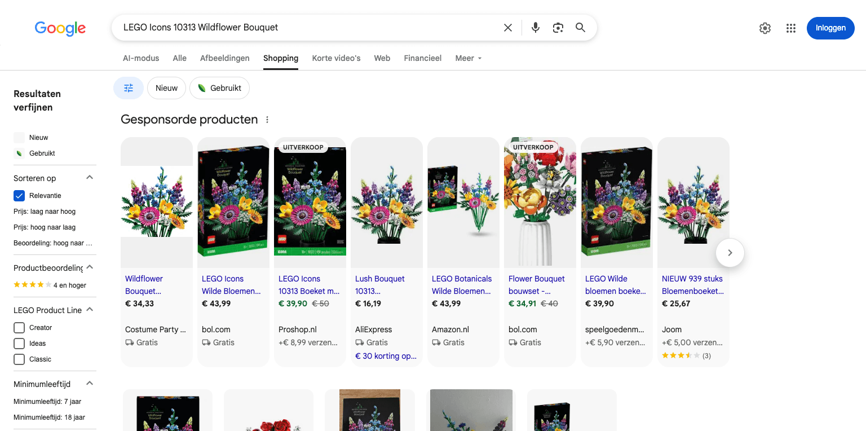Sort by Beoordeling: hoog naar laag
Viewport: 866px width, 431px height.
(x=53, y=243)
